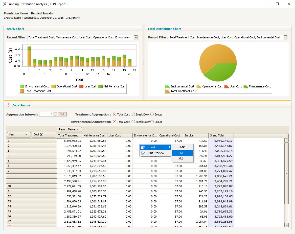Increase the Aggregation Interval with up stepper

pyautogui.click(x=56, y=113)
